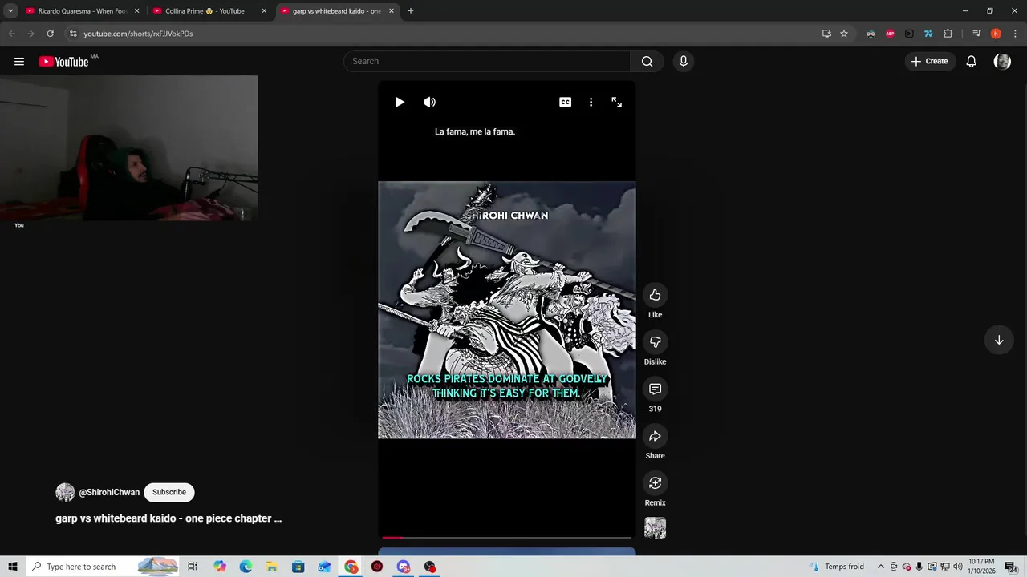Open the Chrome profile 'h' avatar
The width and height of the screenshot is (1027, 577).
[x=996, y=34]
